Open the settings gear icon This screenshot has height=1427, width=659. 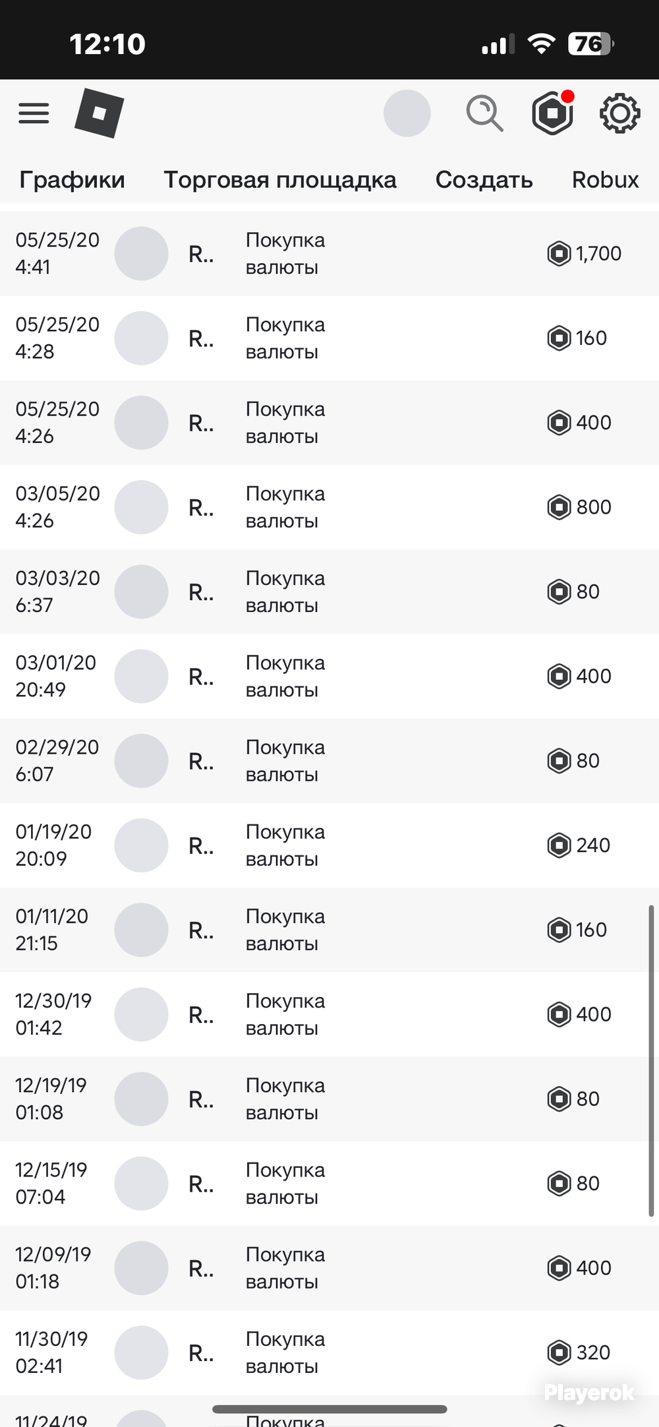click(x=619, y=113)
